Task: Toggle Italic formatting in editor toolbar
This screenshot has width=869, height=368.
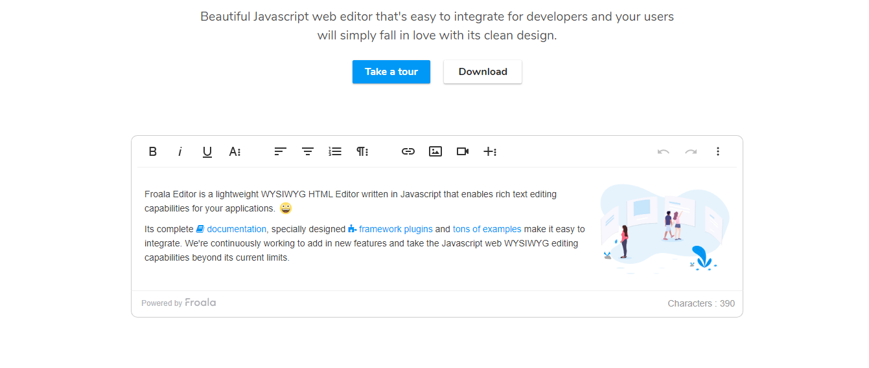Action: [x=180, y=151]
